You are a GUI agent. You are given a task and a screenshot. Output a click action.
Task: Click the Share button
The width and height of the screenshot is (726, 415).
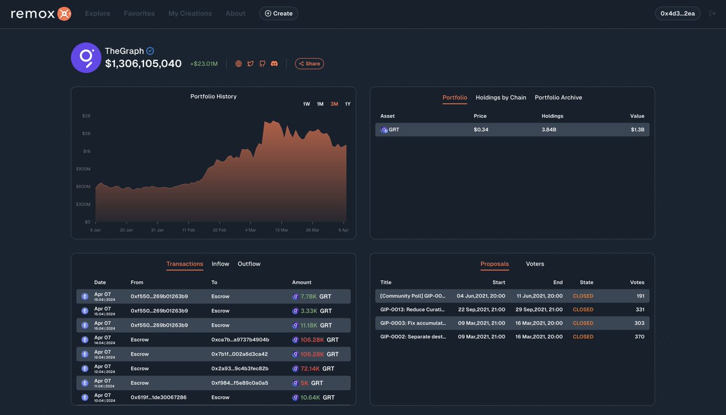309,63
